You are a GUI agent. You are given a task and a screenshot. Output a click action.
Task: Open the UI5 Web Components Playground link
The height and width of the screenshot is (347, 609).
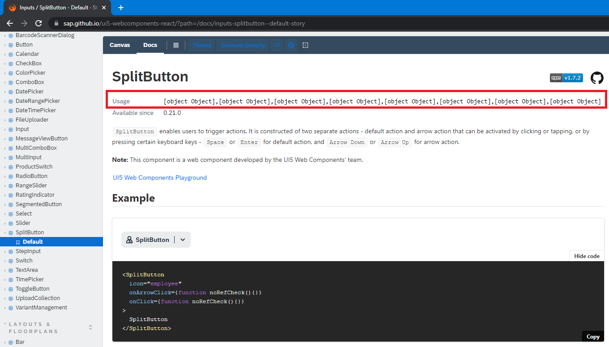coord(159,178)
